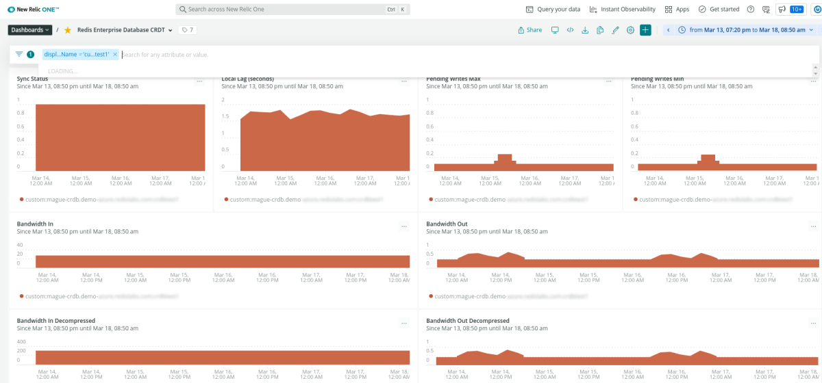Open the embed code icon

point(570,30)
